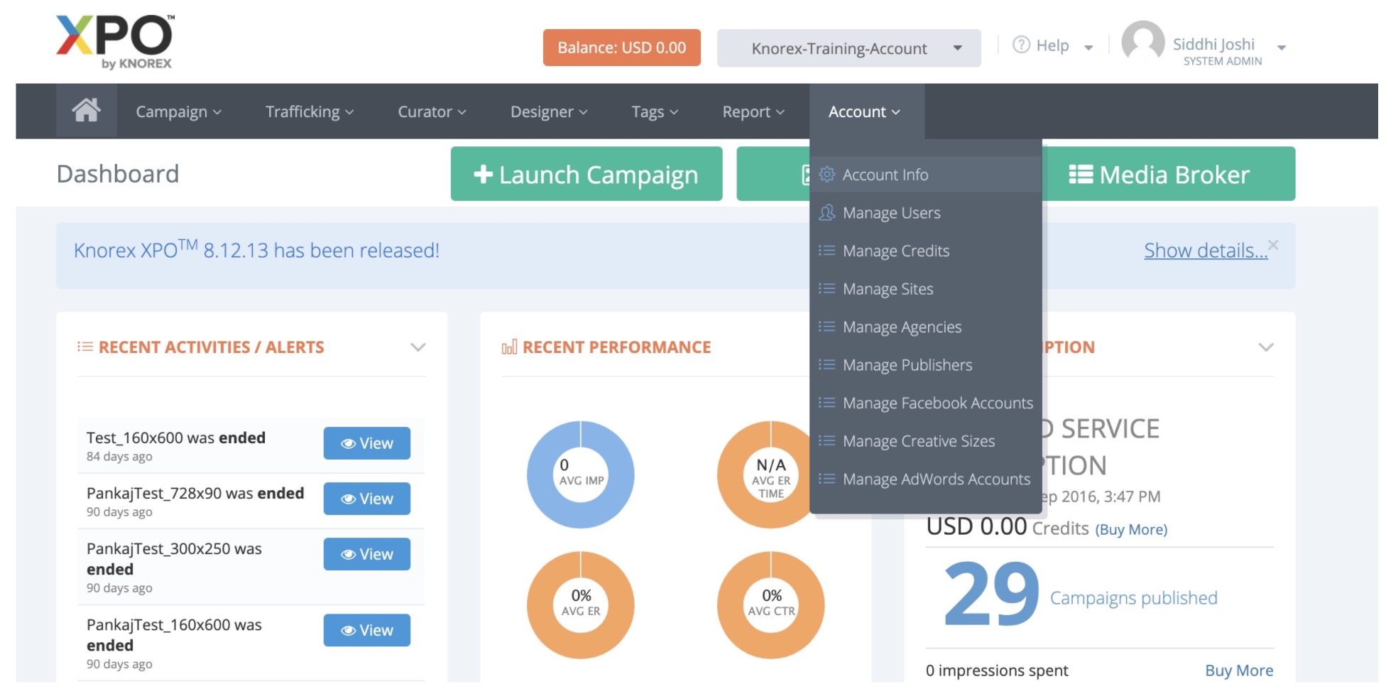Click the list icon beside Manage Sites
Image resolution: width=1386 pixels, height=689 pixels.
pyautogui.click(x=826, y=288)
